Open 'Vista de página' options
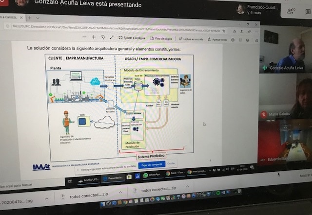The width and height of the screenshot is (312, 215). pos(161,38)
